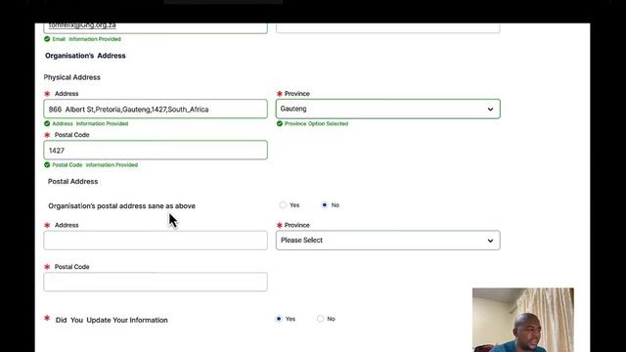The height and width of the screenshot is (352, 626).
Task: Choose Yes for Did You Update Your Information
Action: [x=279, y=319]
